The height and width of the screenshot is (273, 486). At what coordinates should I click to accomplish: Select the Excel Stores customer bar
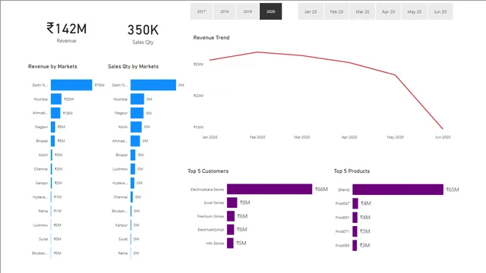(232, 202)
